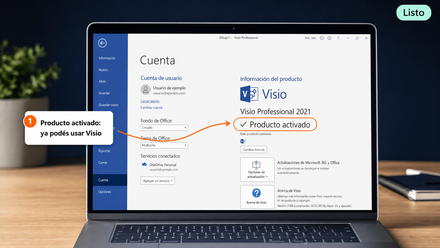
Task: Click the user avatar icon
Action: [146, 90]
